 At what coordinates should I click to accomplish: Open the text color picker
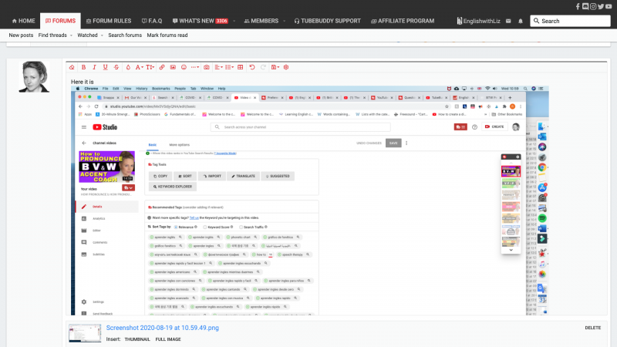click(x=128, y=68)
